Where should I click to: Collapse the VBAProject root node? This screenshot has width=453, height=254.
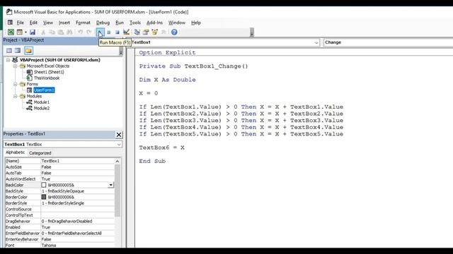[8, 60]
